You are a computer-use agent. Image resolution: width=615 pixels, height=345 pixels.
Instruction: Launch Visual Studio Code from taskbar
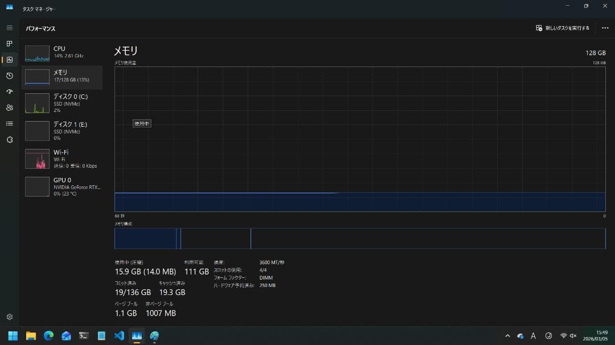(119, 336)
